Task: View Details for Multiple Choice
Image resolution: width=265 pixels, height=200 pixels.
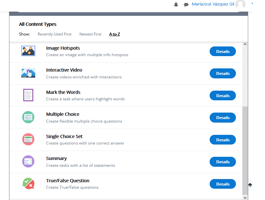Action: (x=223, y=118)
